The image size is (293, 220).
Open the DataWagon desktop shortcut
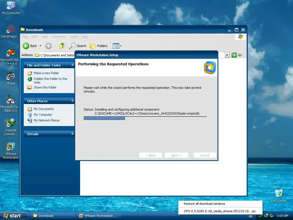[10, 32]
